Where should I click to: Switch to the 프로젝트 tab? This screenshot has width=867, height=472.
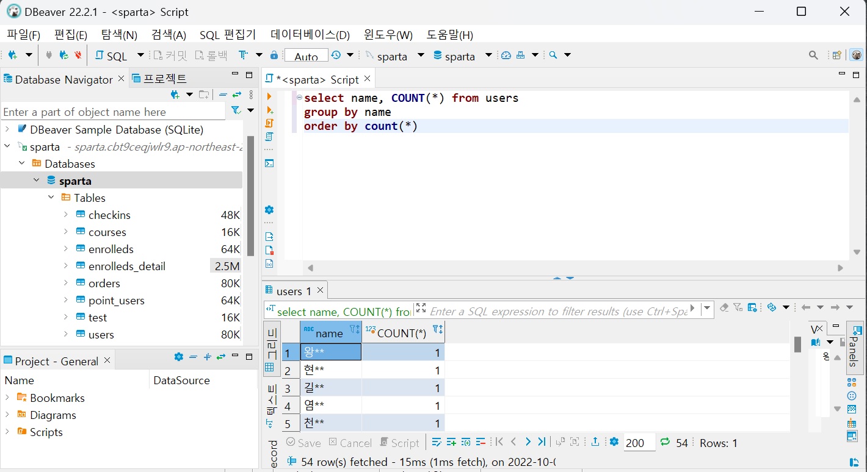click(x=160, y=79)
